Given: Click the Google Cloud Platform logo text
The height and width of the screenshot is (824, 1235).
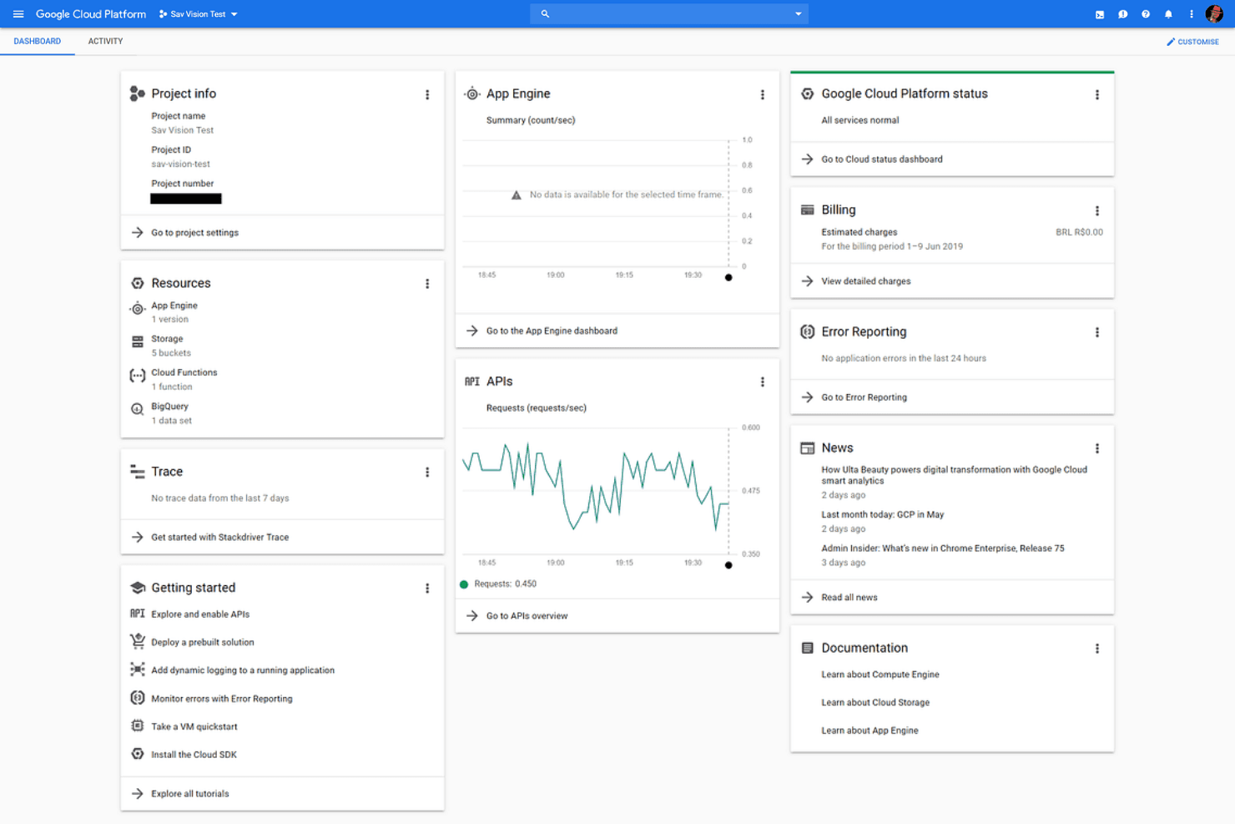Looking at the screenshot, I should pos(91,14).
